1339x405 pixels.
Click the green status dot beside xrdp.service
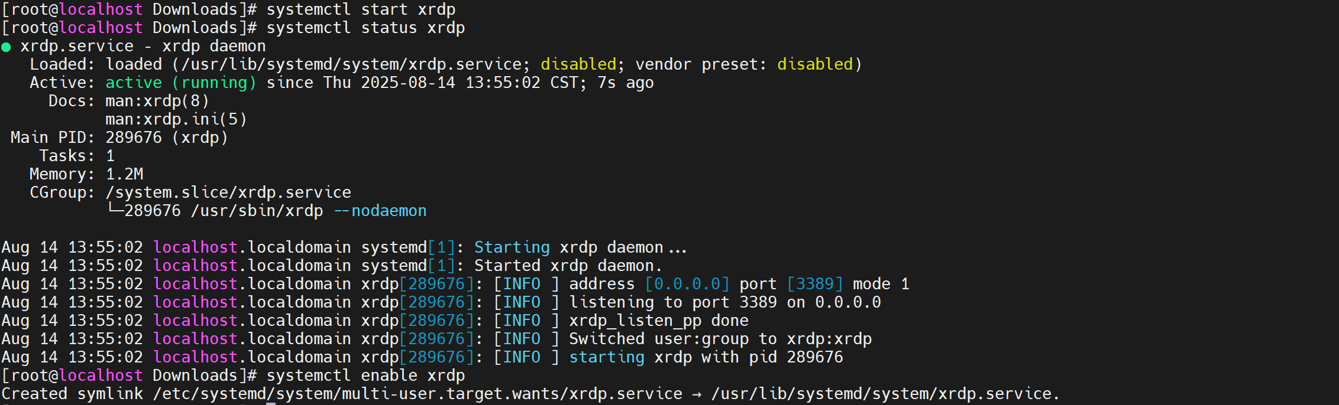(7, 47)
